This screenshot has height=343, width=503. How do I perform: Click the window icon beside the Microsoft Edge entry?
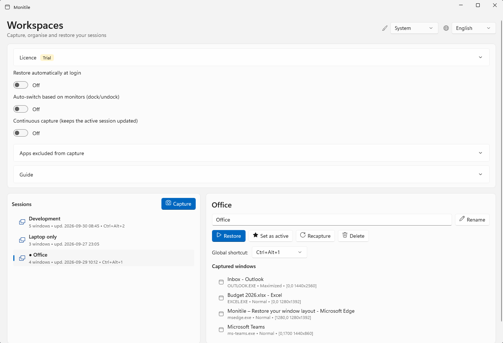point(221,314)
